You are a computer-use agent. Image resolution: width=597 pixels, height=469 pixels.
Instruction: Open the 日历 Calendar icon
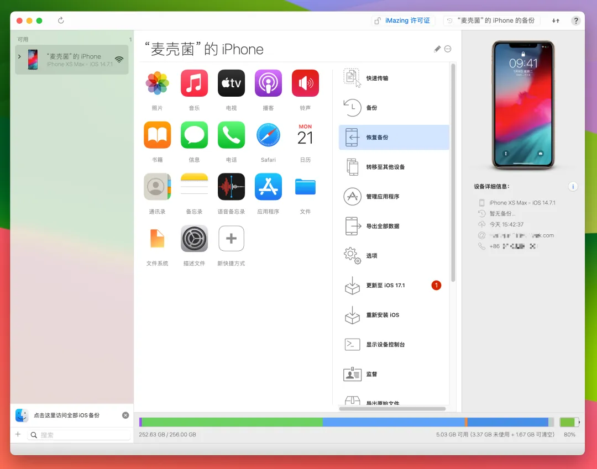[x=305, y=135]
